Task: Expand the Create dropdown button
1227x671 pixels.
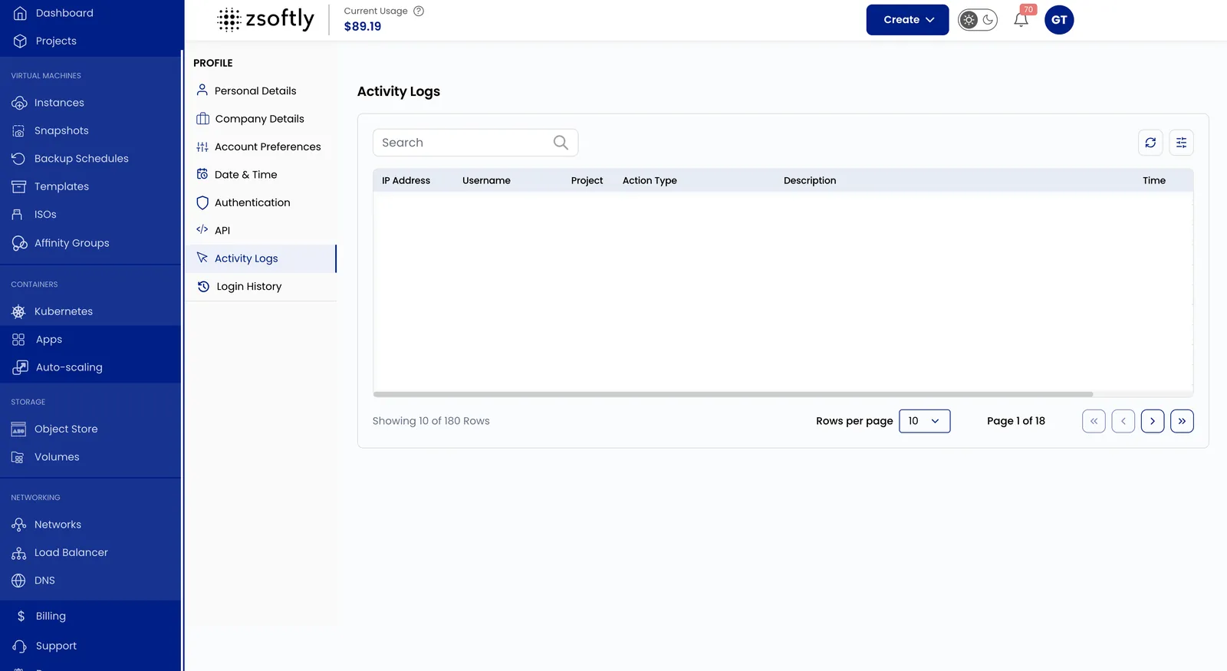Action: point(907,20)
